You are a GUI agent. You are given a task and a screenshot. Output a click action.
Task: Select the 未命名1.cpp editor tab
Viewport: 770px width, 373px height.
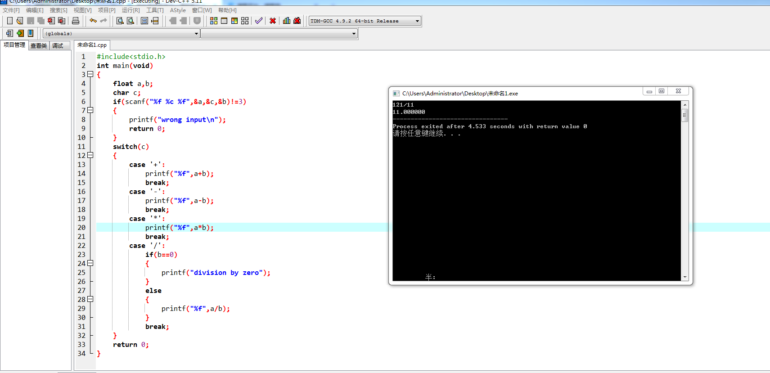coord(92,45)
